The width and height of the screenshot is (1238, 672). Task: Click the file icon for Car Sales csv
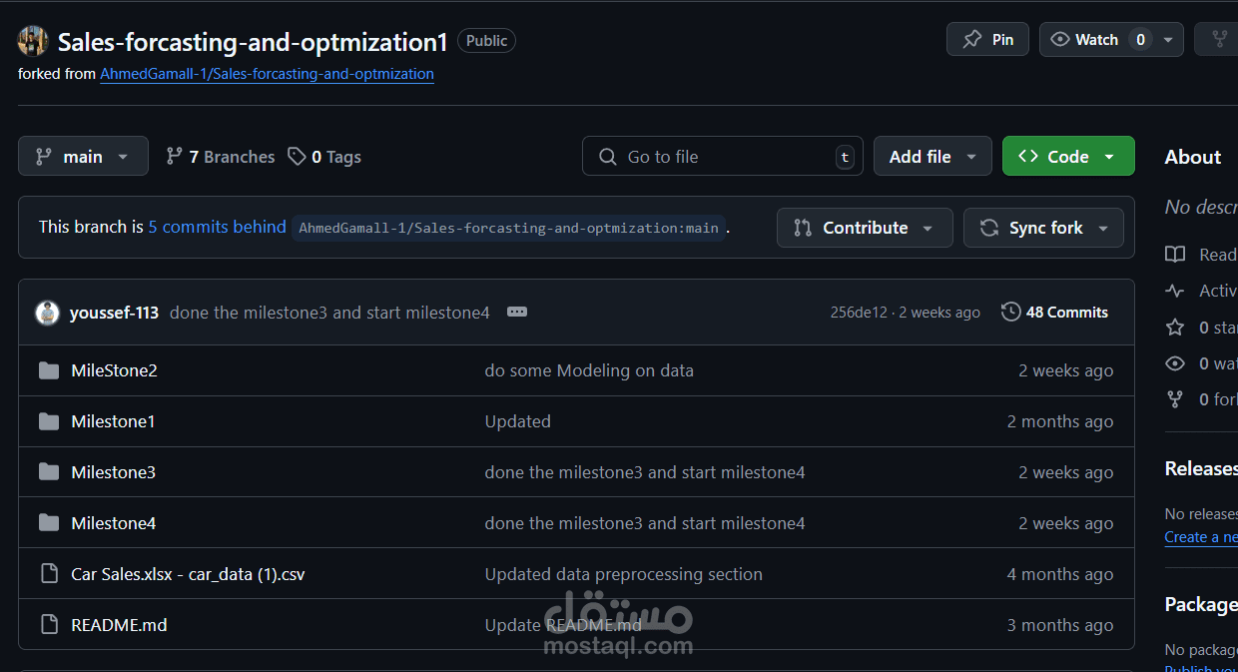tap(49, 574)
